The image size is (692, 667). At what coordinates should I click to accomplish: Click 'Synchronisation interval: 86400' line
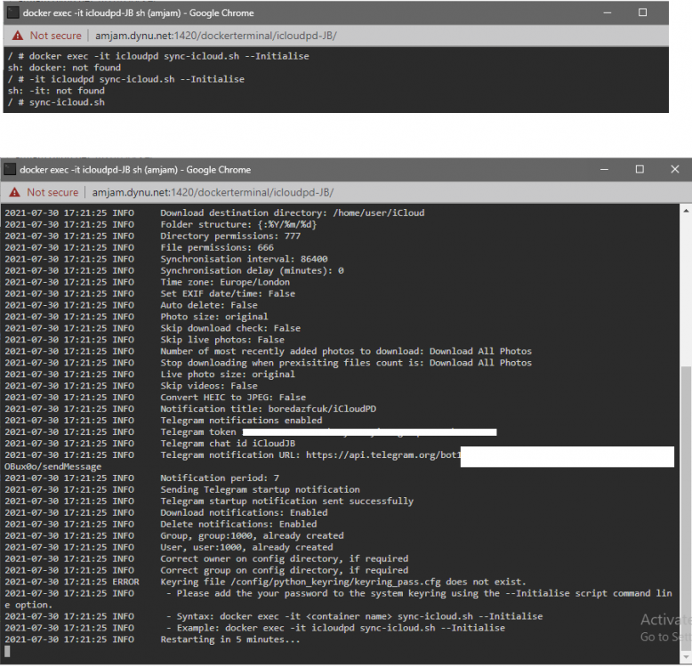pos(244,259)
